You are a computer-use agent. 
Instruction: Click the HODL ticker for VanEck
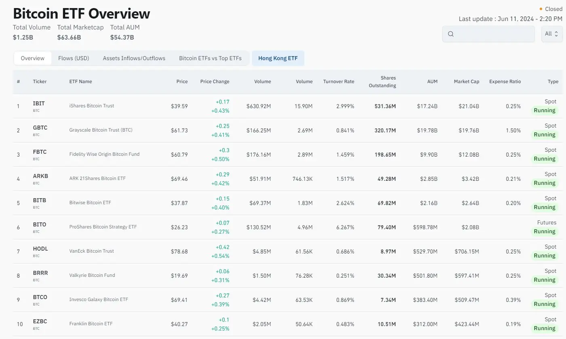[x=40, y=249]
